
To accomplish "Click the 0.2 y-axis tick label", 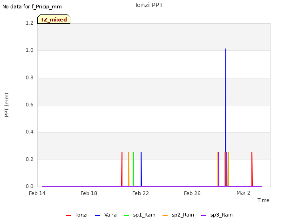I will point(29,159).
